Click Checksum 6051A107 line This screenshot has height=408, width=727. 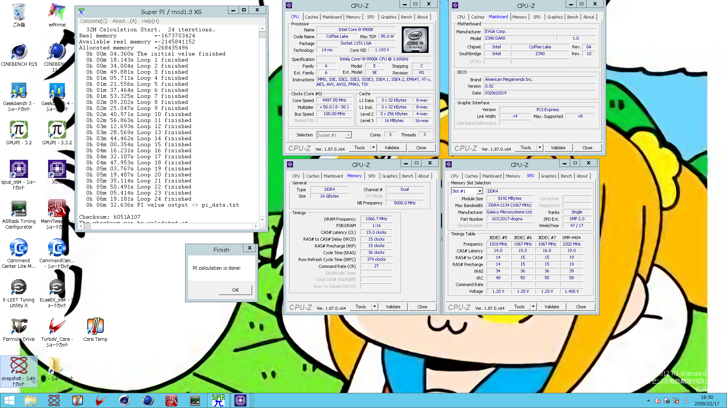[110, 217]
